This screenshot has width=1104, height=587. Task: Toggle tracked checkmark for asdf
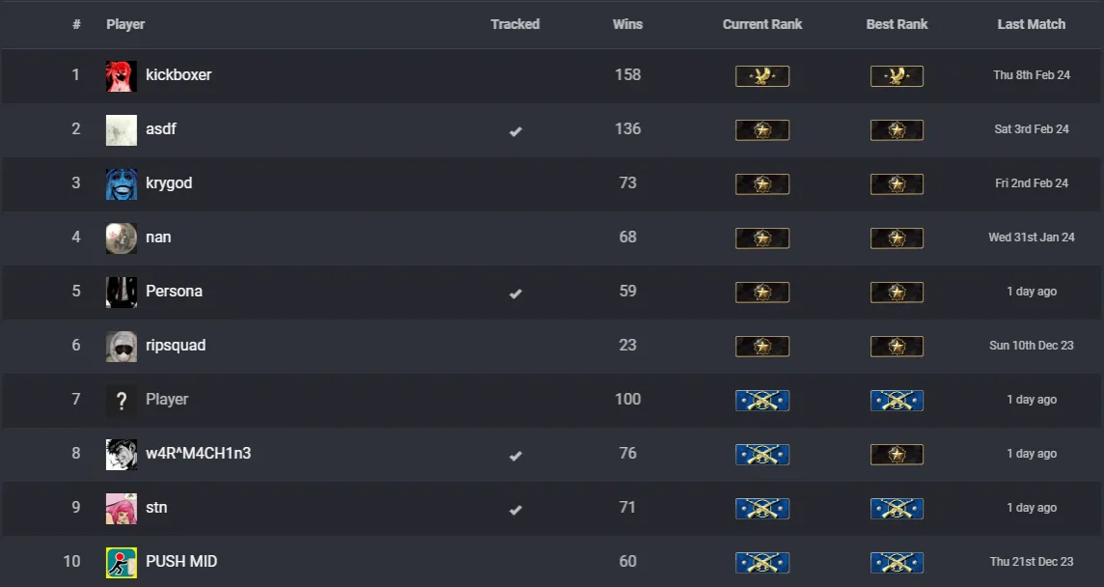(515, 130)
